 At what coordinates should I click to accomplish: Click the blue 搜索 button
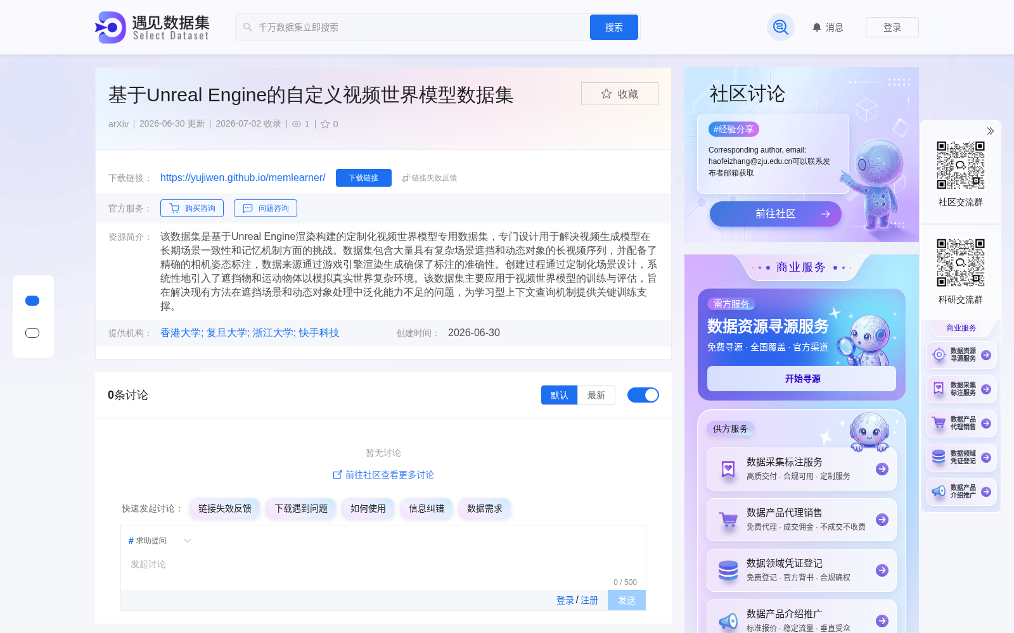614,27
